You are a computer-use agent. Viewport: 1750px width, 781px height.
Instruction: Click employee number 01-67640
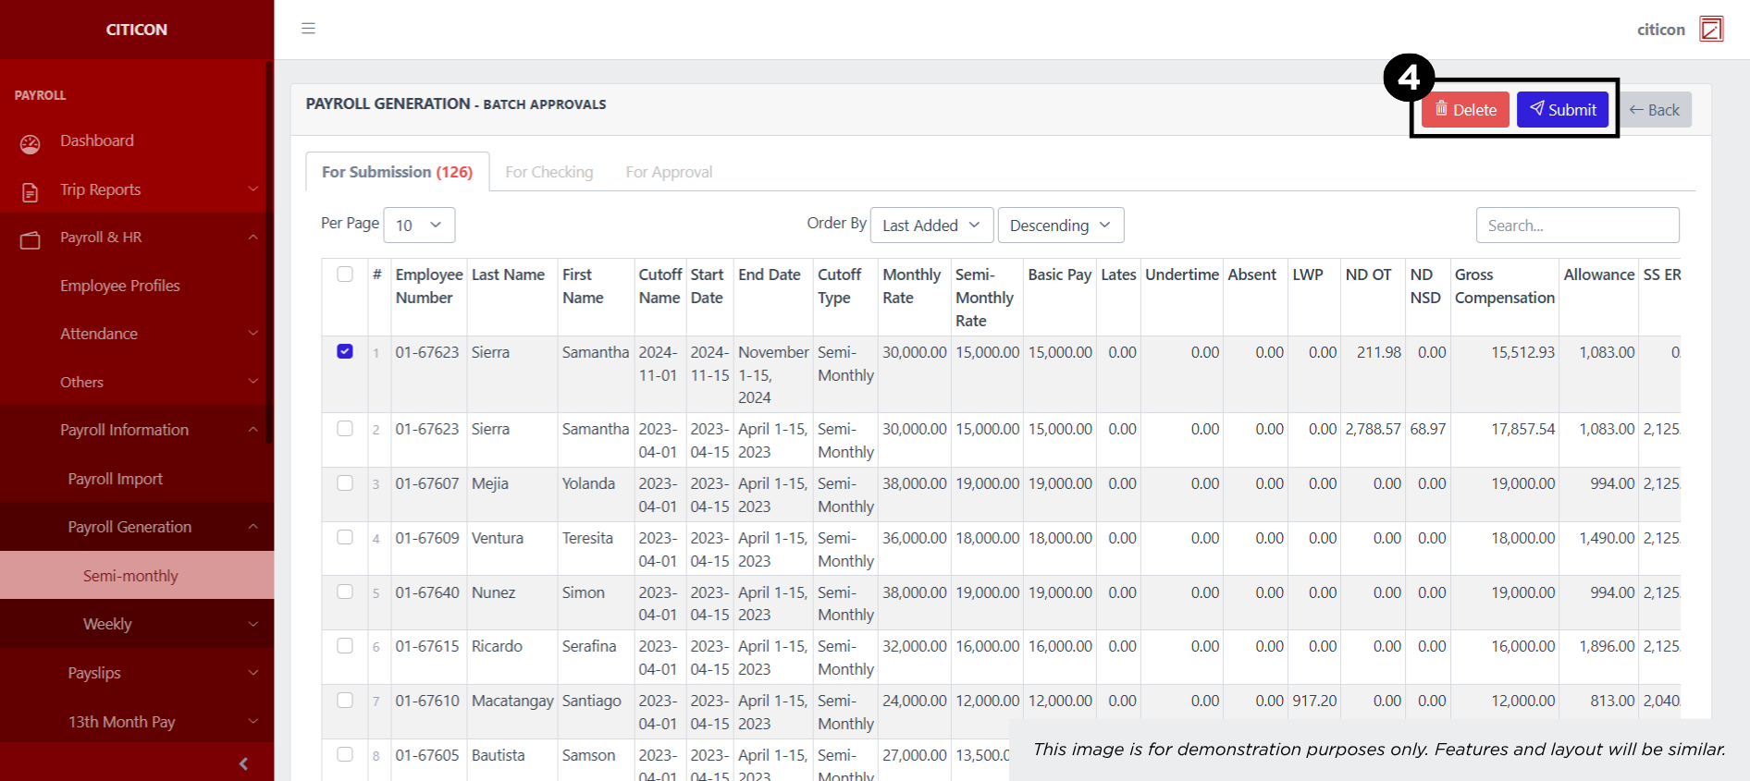(x=427, y=592)
